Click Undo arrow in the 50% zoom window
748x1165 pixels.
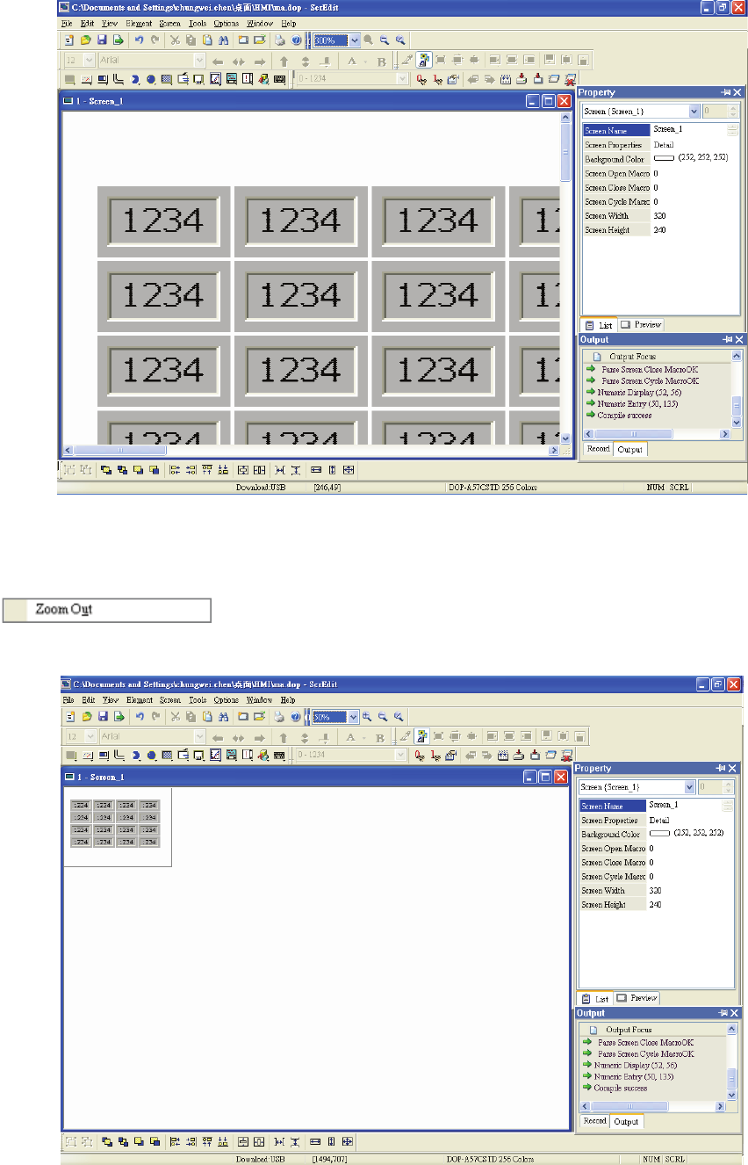coord(139,716)
